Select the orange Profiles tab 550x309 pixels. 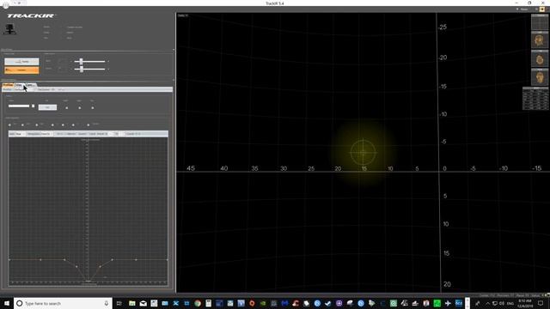click(x=8, y=85)
